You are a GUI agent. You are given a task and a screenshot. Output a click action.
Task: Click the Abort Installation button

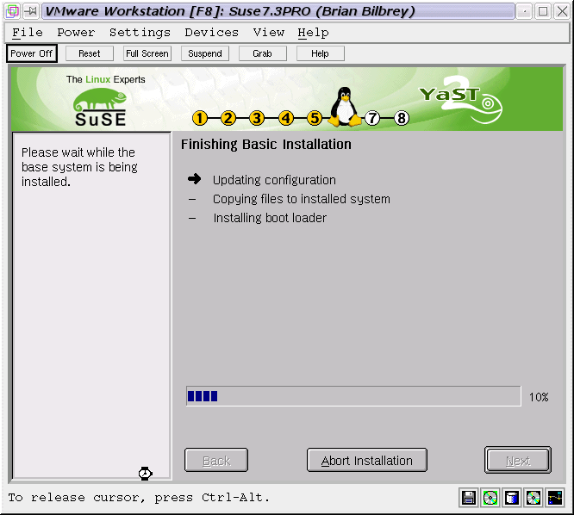(x=366, y=461)
